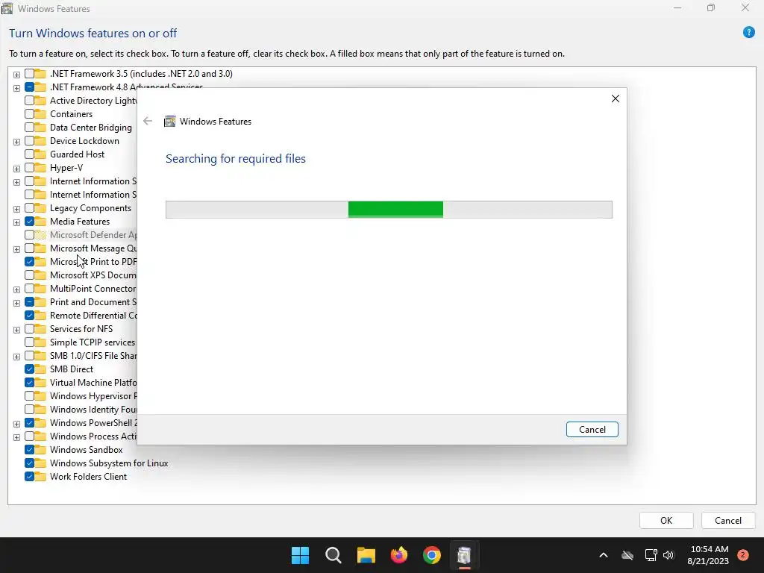Viewport: 764px width, 573px height.
Task: Click the back arrow in the dialog
Action: click(x=148, y=121)
